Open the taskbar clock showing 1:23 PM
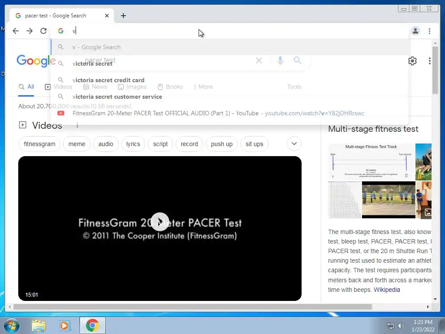445x334 pixels. pyautogui.click(x=423, y=325)
